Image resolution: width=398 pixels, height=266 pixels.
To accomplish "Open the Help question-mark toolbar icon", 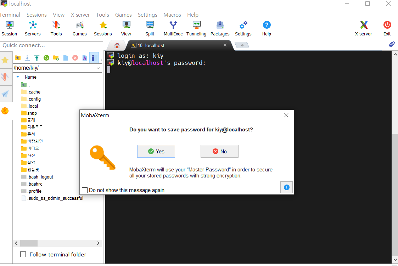I will [x=267, y=29].
